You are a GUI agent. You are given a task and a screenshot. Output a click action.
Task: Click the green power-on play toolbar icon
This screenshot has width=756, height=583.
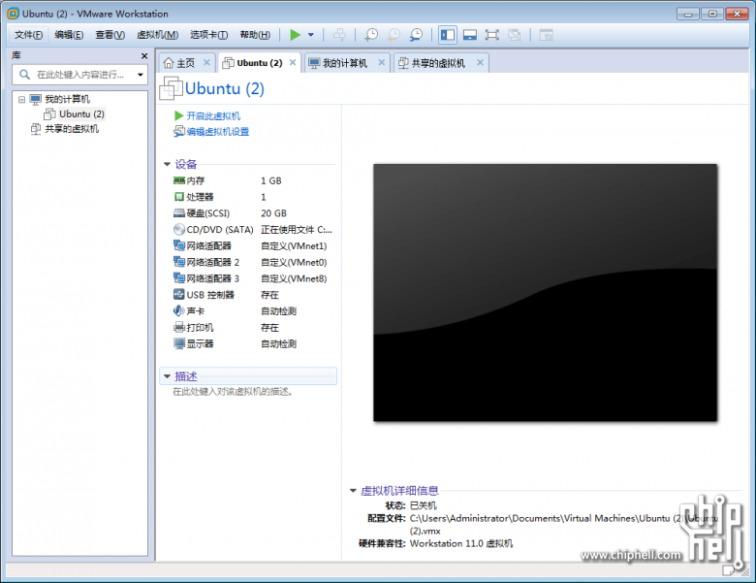point(295,35)
